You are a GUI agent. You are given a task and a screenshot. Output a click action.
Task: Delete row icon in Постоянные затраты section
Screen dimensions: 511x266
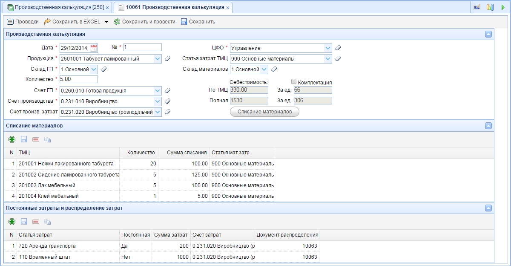(36, 222)
